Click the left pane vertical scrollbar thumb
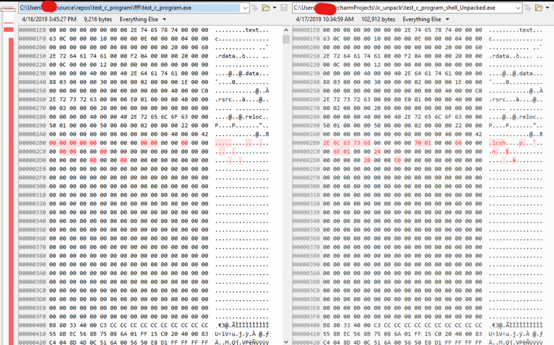Viewport: 554px width, 345px height. coord(286,39)
